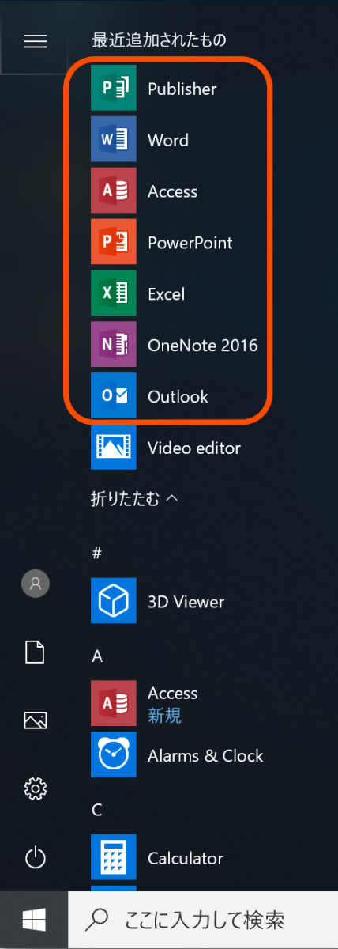
Task: Open the user account icon
Action: pyautogui.click(x=36, y=584)
